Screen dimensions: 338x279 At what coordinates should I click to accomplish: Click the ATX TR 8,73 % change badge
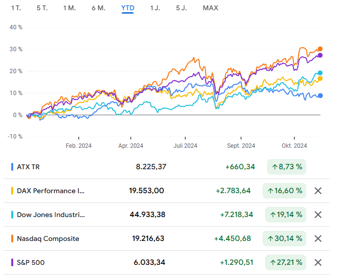(287, 167)
